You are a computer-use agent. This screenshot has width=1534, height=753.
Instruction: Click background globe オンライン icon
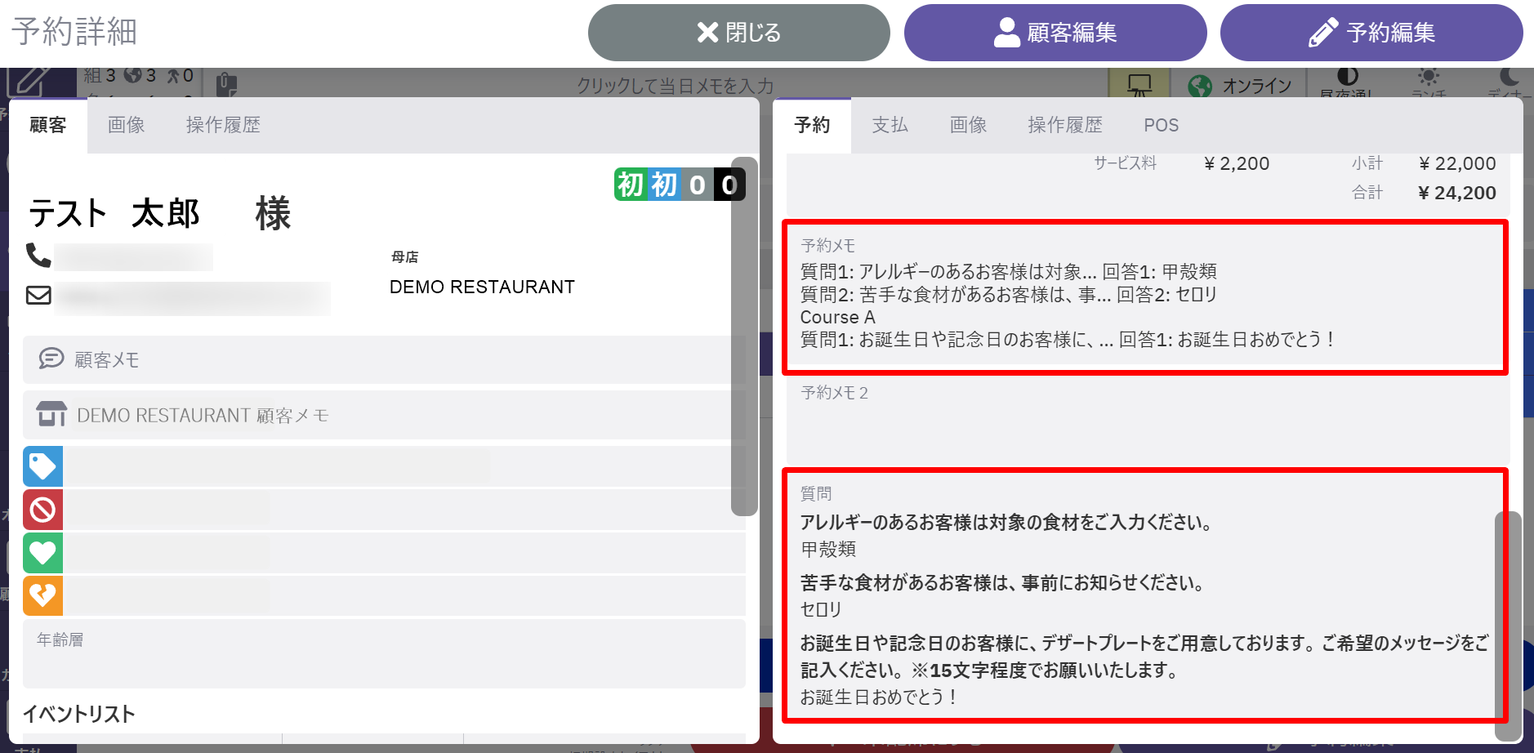coord(1200,86)
